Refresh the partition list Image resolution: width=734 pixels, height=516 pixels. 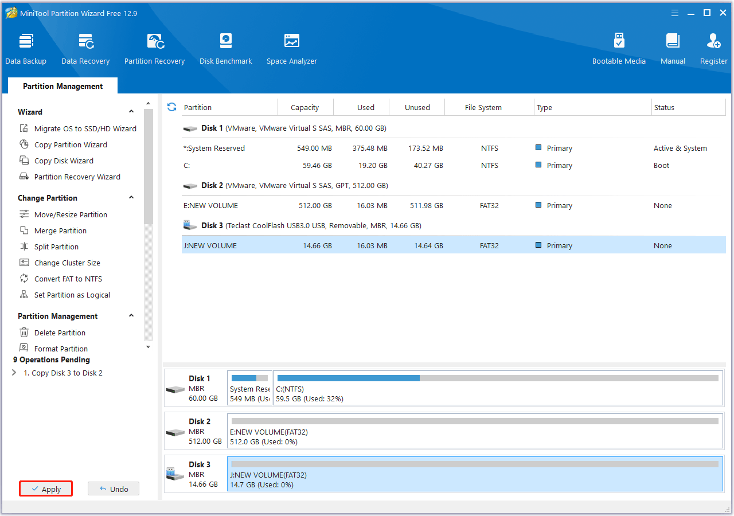coord(171,107)
